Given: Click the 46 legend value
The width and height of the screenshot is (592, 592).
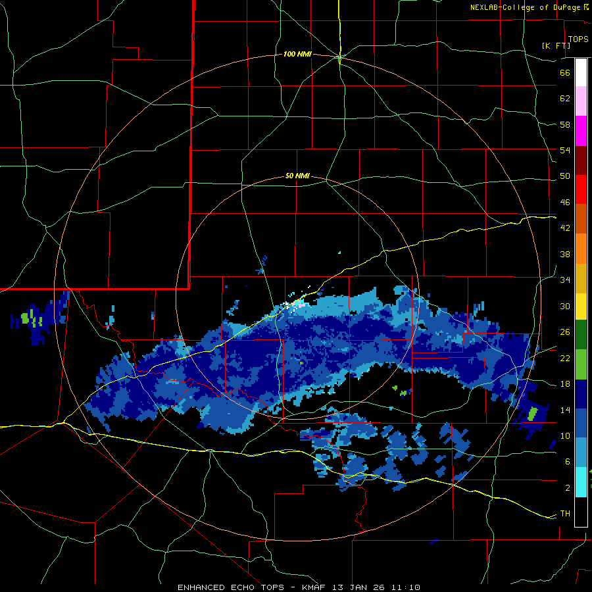Looking at the screenshot, I should click(565, 203).
